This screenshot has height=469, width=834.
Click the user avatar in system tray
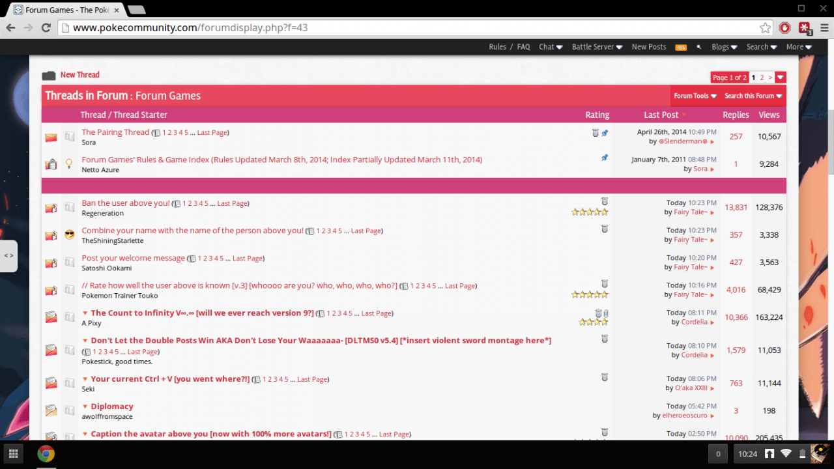coord(819,454)
